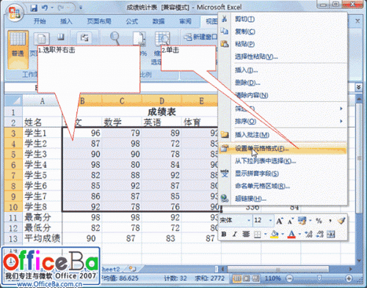This screenshot has height=288, width=367.
Task: Open the 数据 (Data) ribbon tab
Action: [x=159, y=21]
